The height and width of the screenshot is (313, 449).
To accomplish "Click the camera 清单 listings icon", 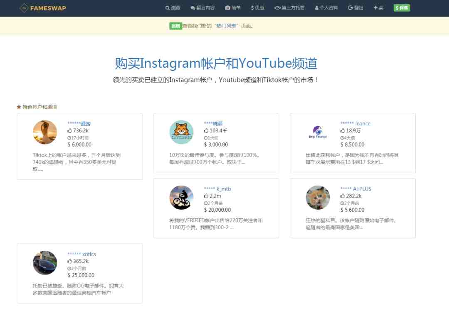I will coord(228,8).
